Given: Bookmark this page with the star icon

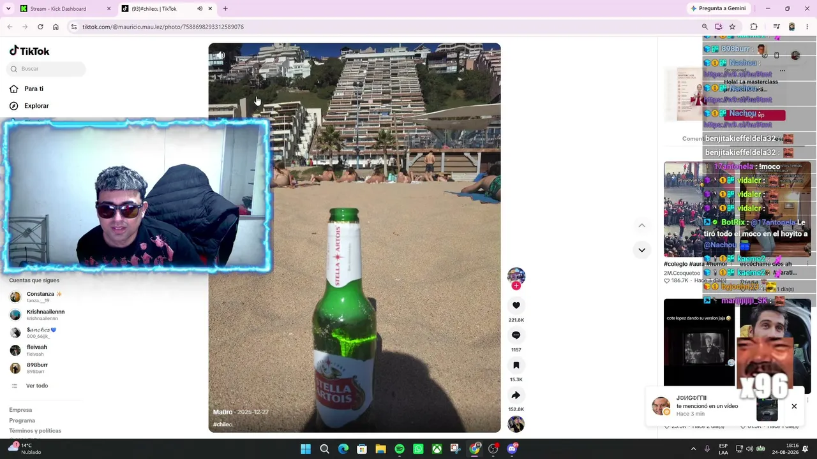Looking at the screenshot, I should pyautogui.click(x=732, y=27).
